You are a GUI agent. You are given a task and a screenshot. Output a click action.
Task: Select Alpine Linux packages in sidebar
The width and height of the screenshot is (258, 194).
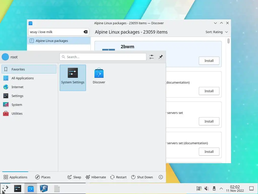[x=59, y=41]
